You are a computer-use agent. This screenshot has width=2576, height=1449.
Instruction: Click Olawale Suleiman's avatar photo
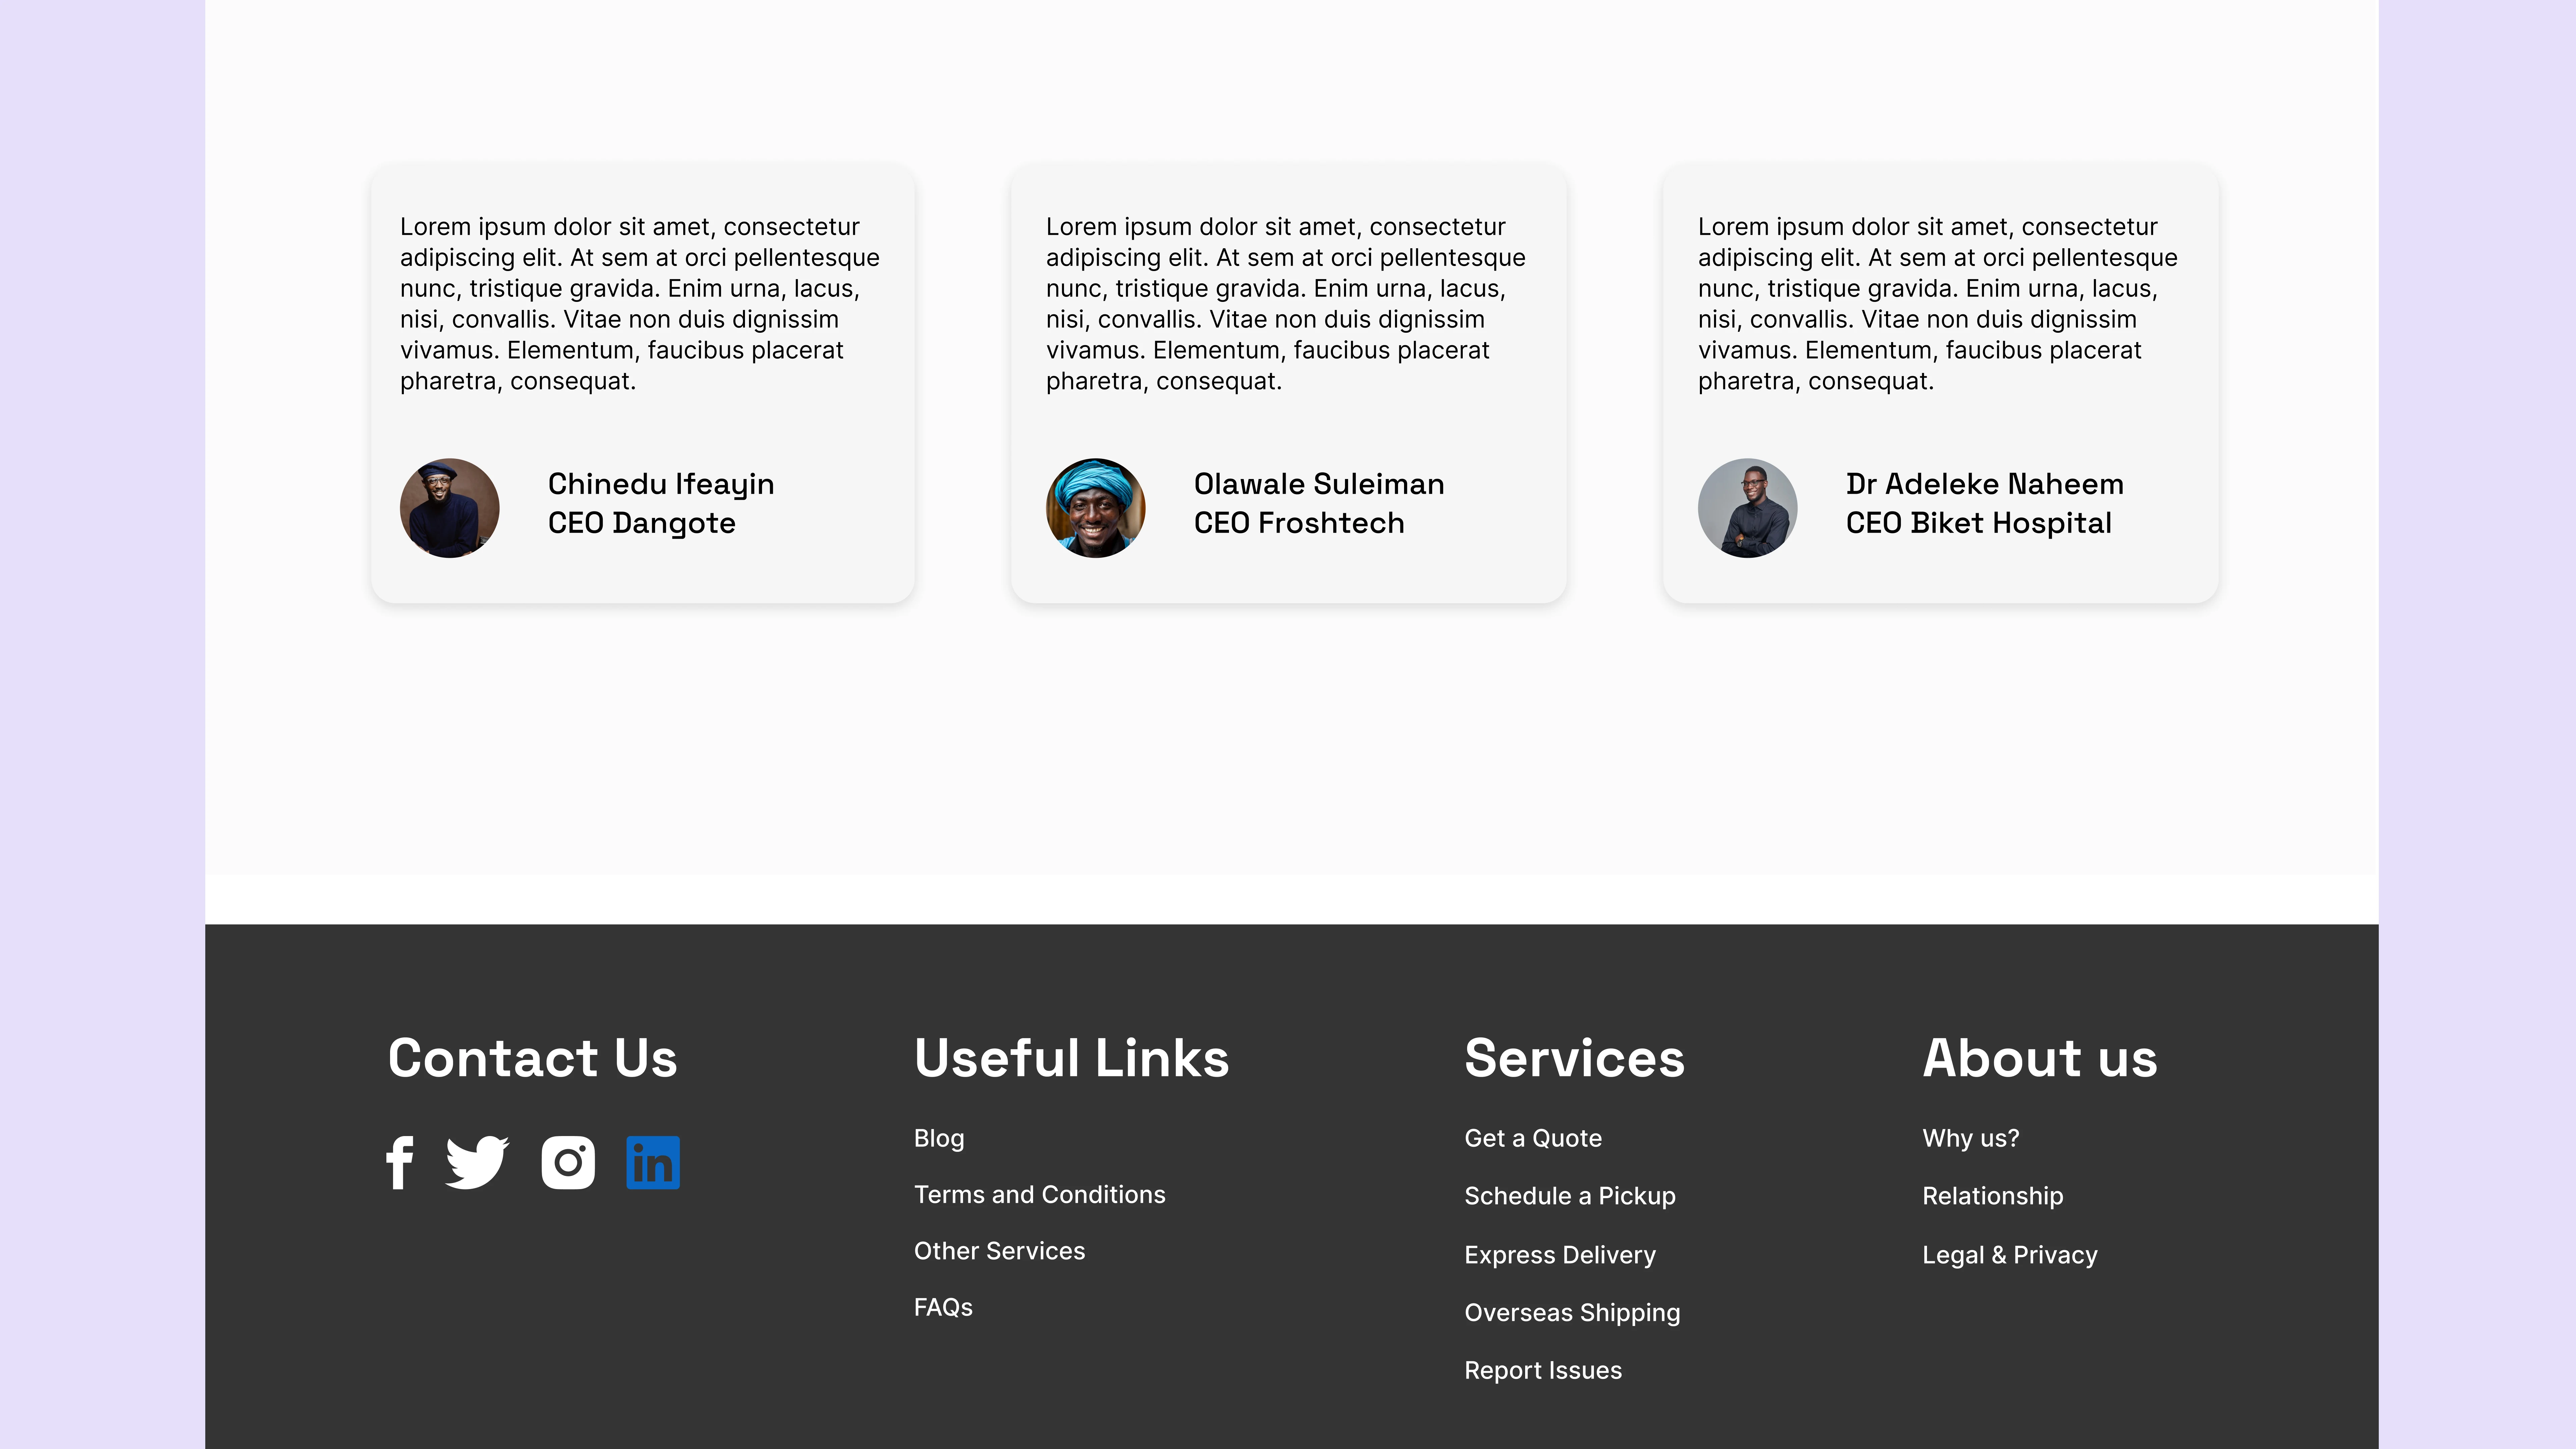pyautogui.click(x=1095, y=508)
